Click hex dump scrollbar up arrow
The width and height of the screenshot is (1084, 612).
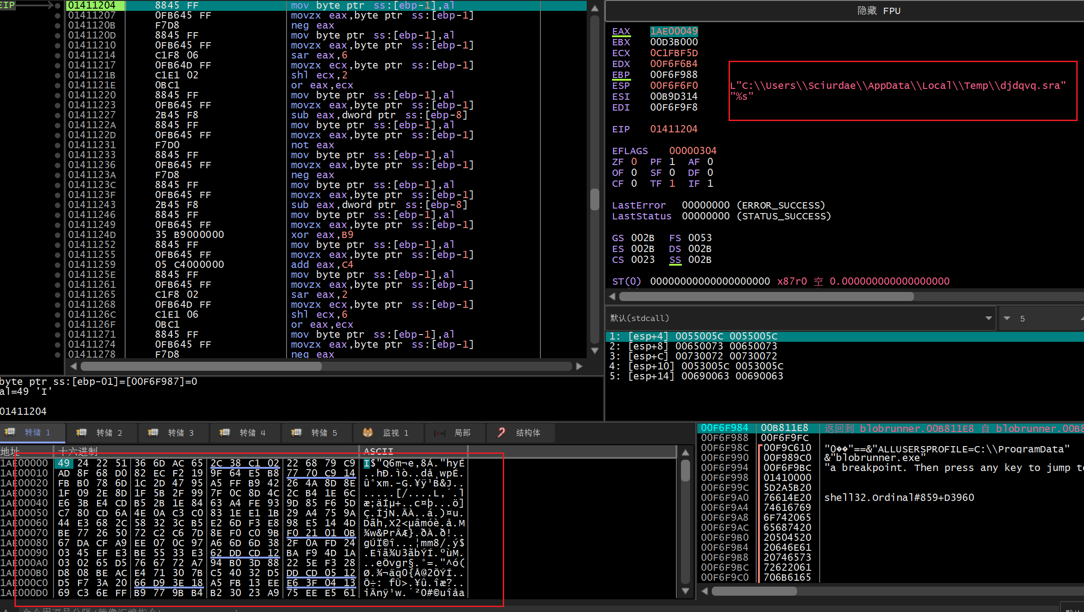(x=685, y=452)
